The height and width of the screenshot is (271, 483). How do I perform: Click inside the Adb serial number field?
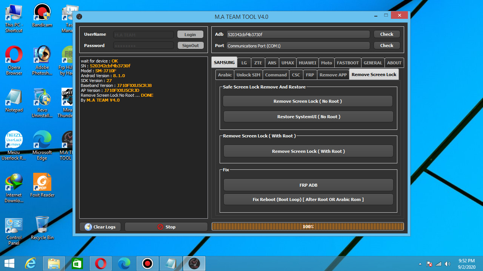tap(298, 34)
